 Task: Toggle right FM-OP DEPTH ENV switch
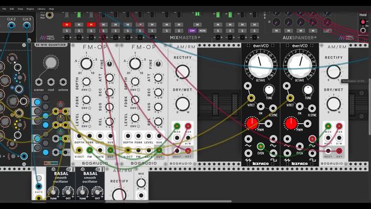pos(138,90)
